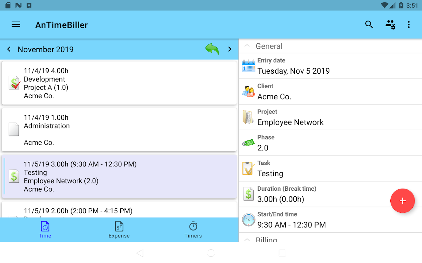
Task: Go to previous month with left arrow
Action: pos(9,49)
